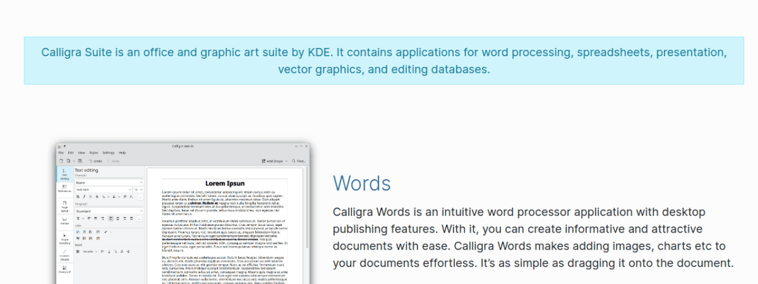
Task: Select the Shape handling tool
Action: pos(64,239)
